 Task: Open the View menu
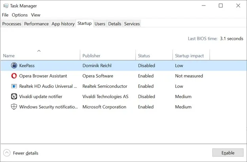pos(36,15)
